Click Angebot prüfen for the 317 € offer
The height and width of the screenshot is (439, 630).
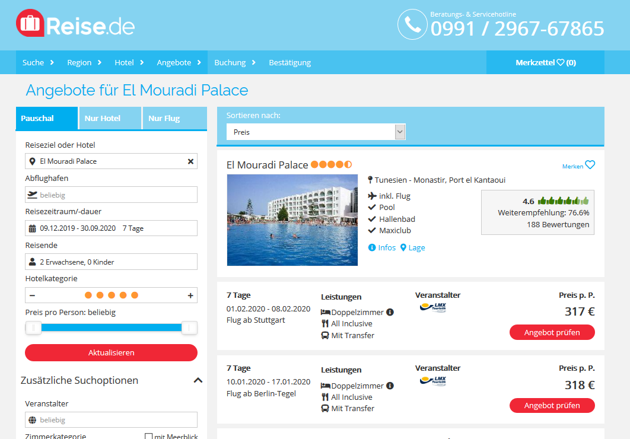tap(552, 332)
